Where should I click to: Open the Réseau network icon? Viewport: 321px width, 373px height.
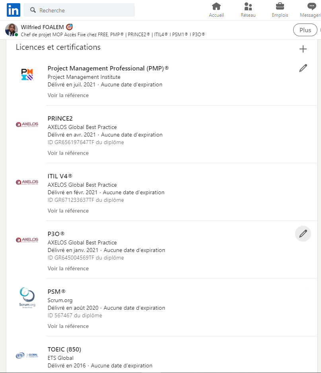click(248, 6)
